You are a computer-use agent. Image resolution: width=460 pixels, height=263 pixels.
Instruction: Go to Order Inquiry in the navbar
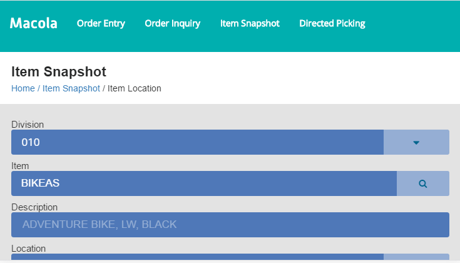(173, 24)
